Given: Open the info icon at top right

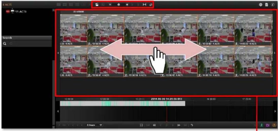Looking at the screenshot, I should click(273, 5).
